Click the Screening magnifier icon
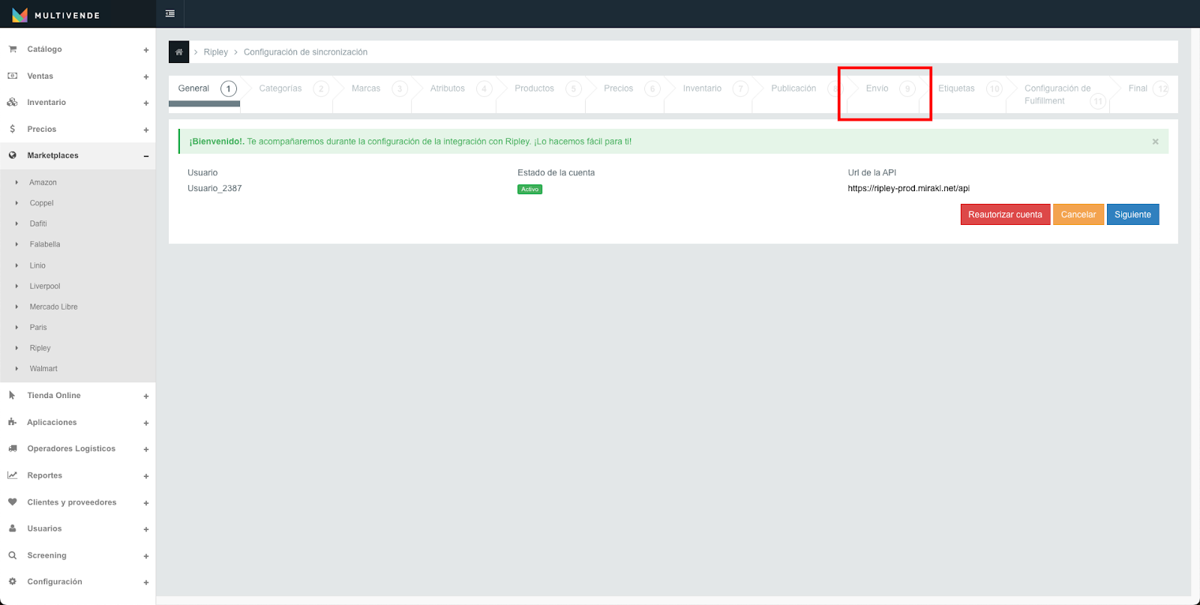Screen dimensions: 1200x605 (x=13, y=556)
